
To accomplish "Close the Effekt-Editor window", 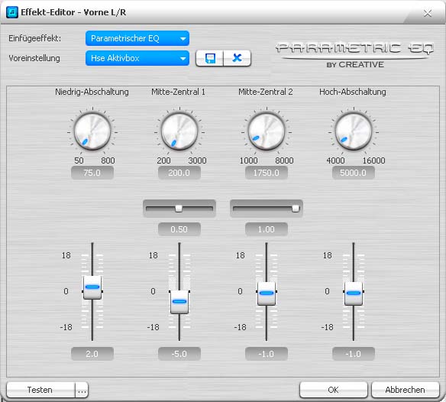I will (x=428, y=13).
